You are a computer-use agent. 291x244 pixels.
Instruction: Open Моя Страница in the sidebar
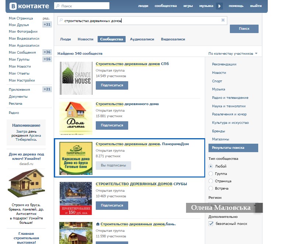click(21, 18)
